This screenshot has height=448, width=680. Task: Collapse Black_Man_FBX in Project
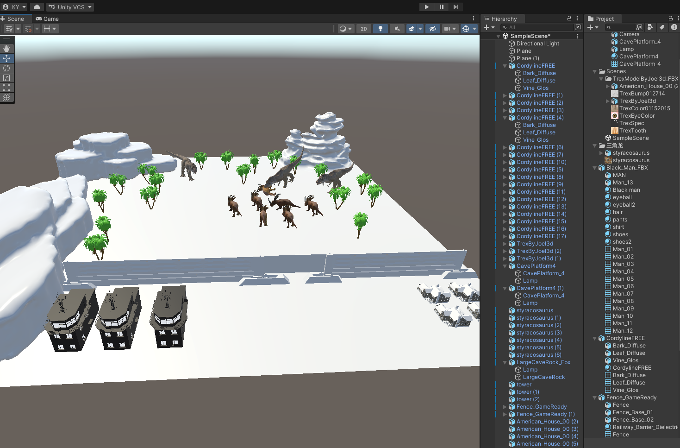click(594, 168)
